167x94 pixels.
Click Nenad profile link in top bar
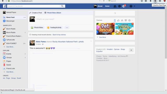(x=98, y=6)
